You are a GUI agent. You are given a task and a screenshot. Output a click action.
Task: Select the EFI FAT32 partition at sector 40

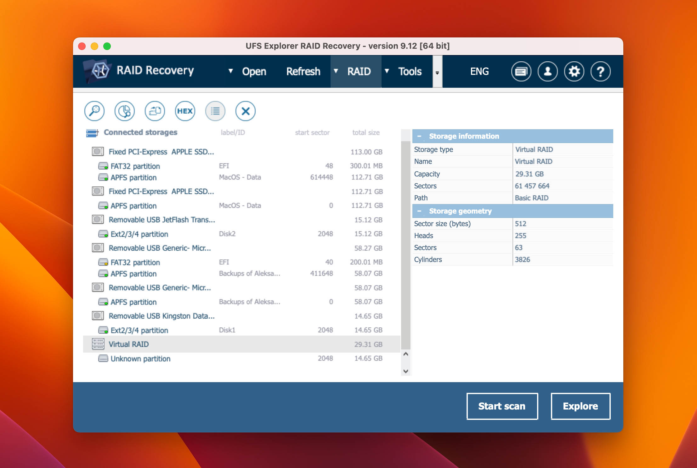(241, 262)
